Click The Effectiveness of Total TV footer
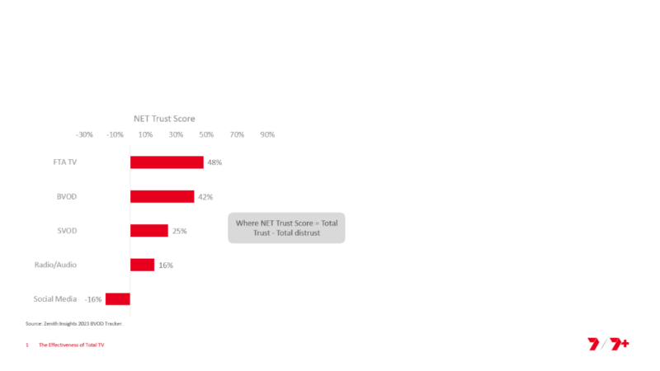This screenshot has width=660, height=371. [x=72, y=345]
